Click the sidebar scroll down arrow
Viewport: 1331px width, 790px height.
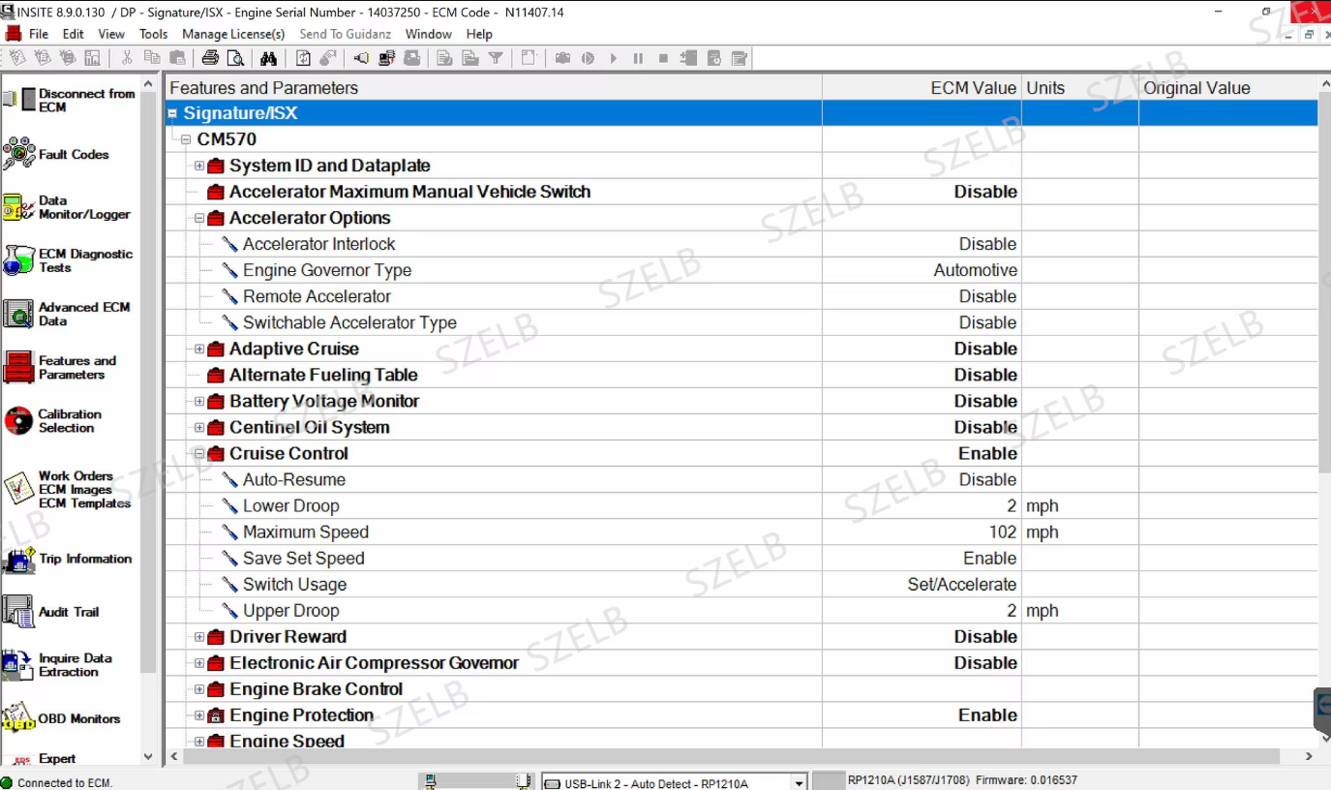click(x=148, y=757)
